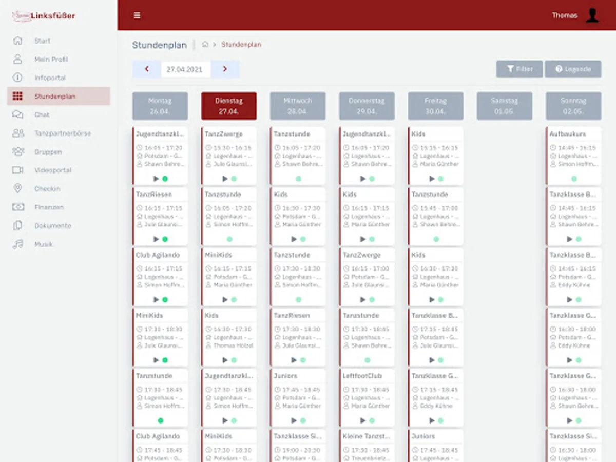Click the Dokumente files icon
This screenshot has height=462, width=616.
[x=18, y=226]
